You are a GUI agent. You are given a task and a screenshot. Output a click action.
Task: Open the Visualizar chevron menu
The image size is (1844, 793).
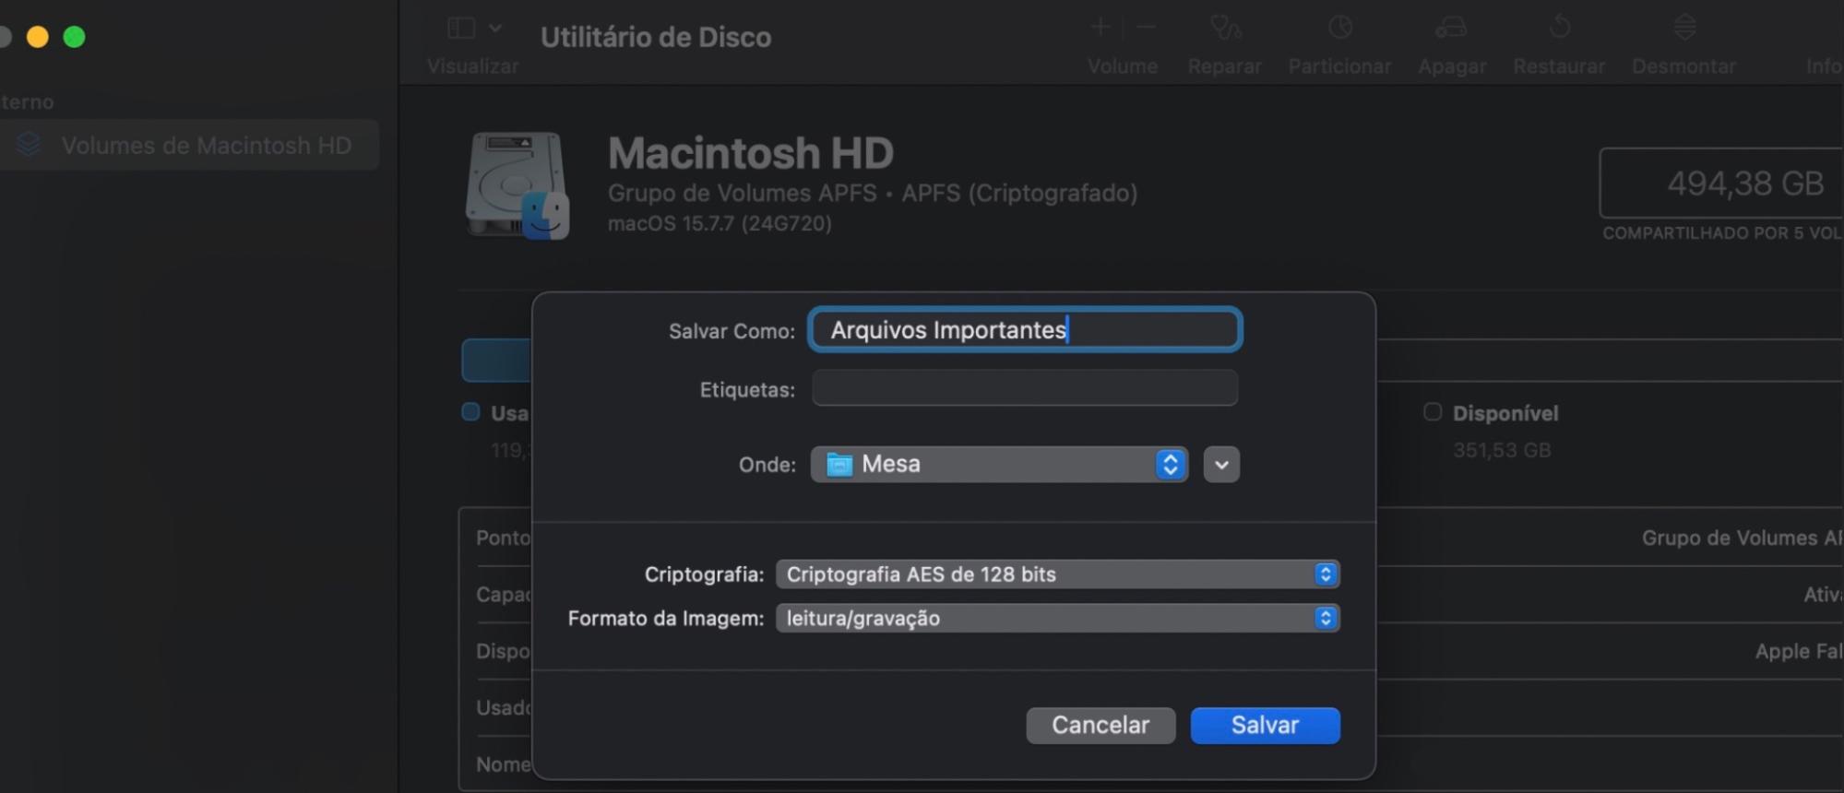tap(495, 28)
